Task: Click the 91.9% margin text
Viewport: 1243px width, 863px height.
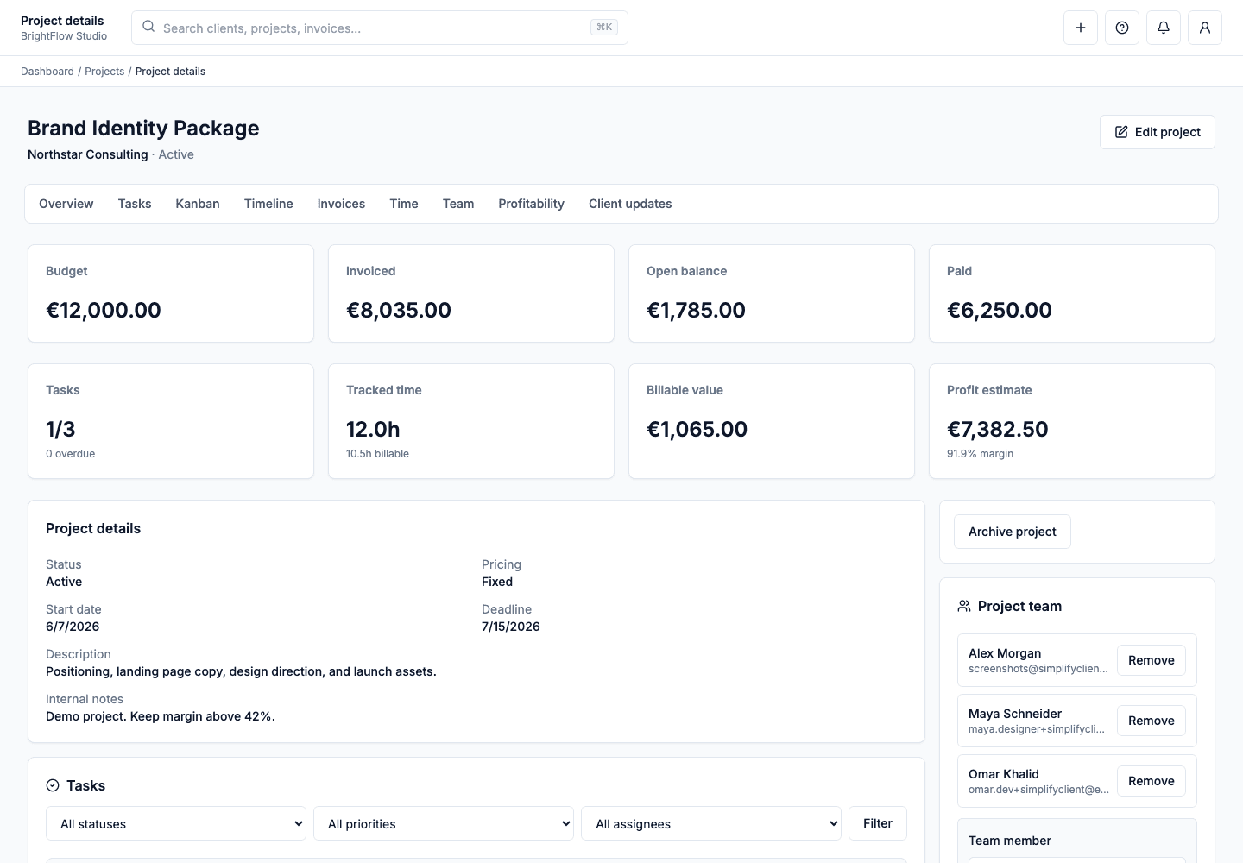Action: (x=981, y=454)
